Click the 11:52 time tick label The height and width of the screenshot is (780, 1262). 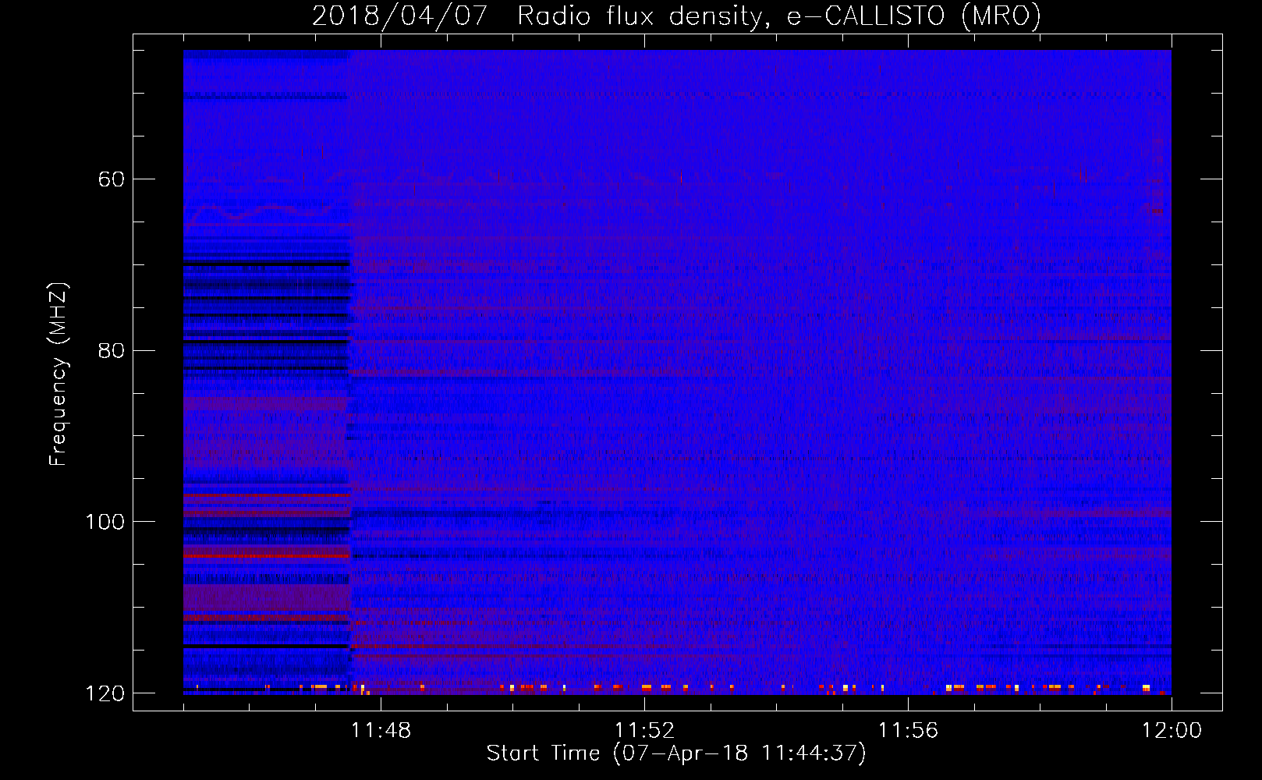click(644, 731)
